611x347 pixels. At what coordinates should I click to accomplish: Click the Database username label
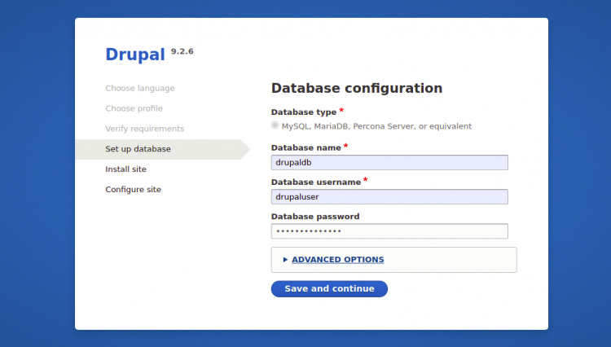(x=315, y=182)
